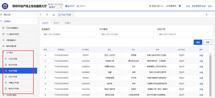
Task: Open 详情 for row TY202105180009
Action: tap(201, 89)
